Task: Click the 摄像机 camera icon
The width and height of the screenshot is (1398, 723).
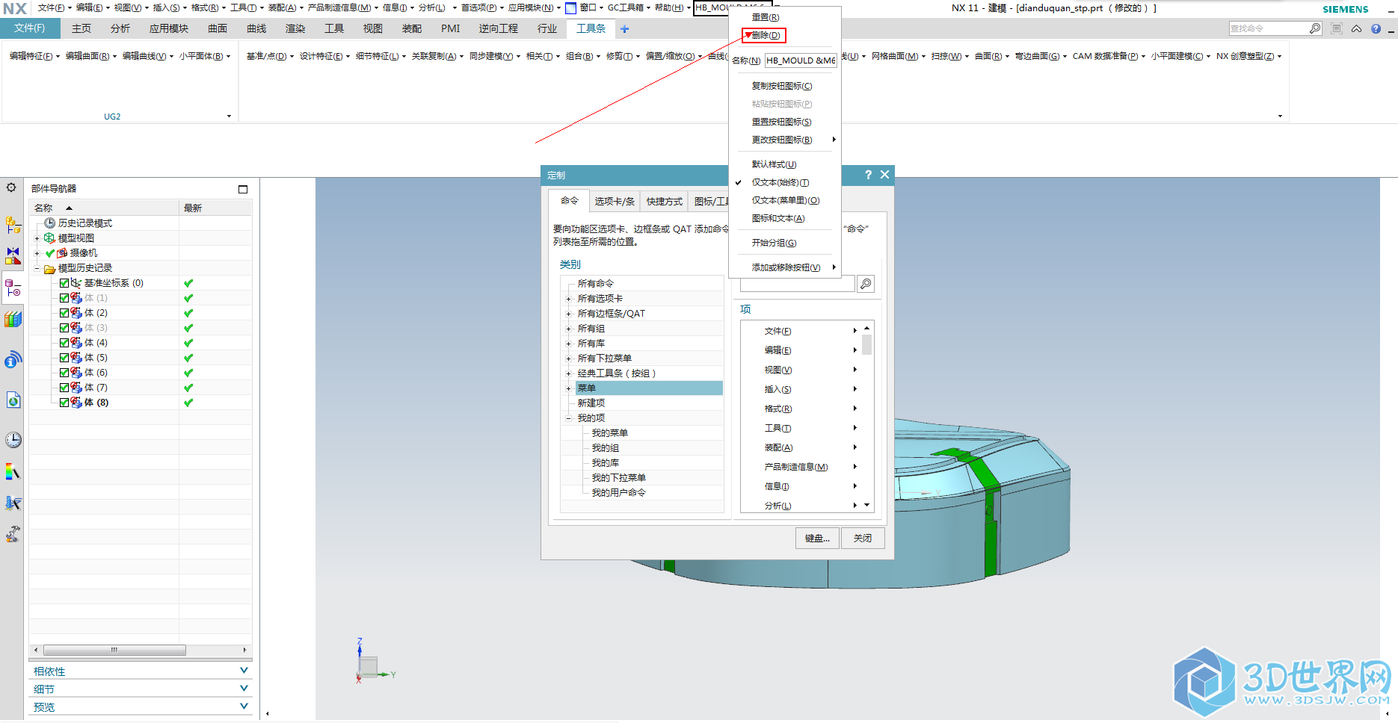Action: click(62, 252)
